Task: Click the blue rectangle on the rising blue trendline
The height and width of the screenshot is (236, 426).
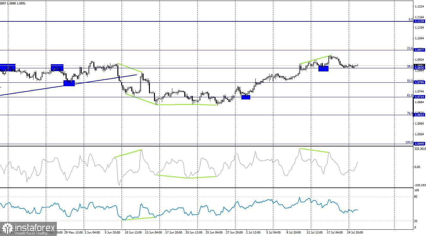Action: pyautogui.click(x=69, y=83)
